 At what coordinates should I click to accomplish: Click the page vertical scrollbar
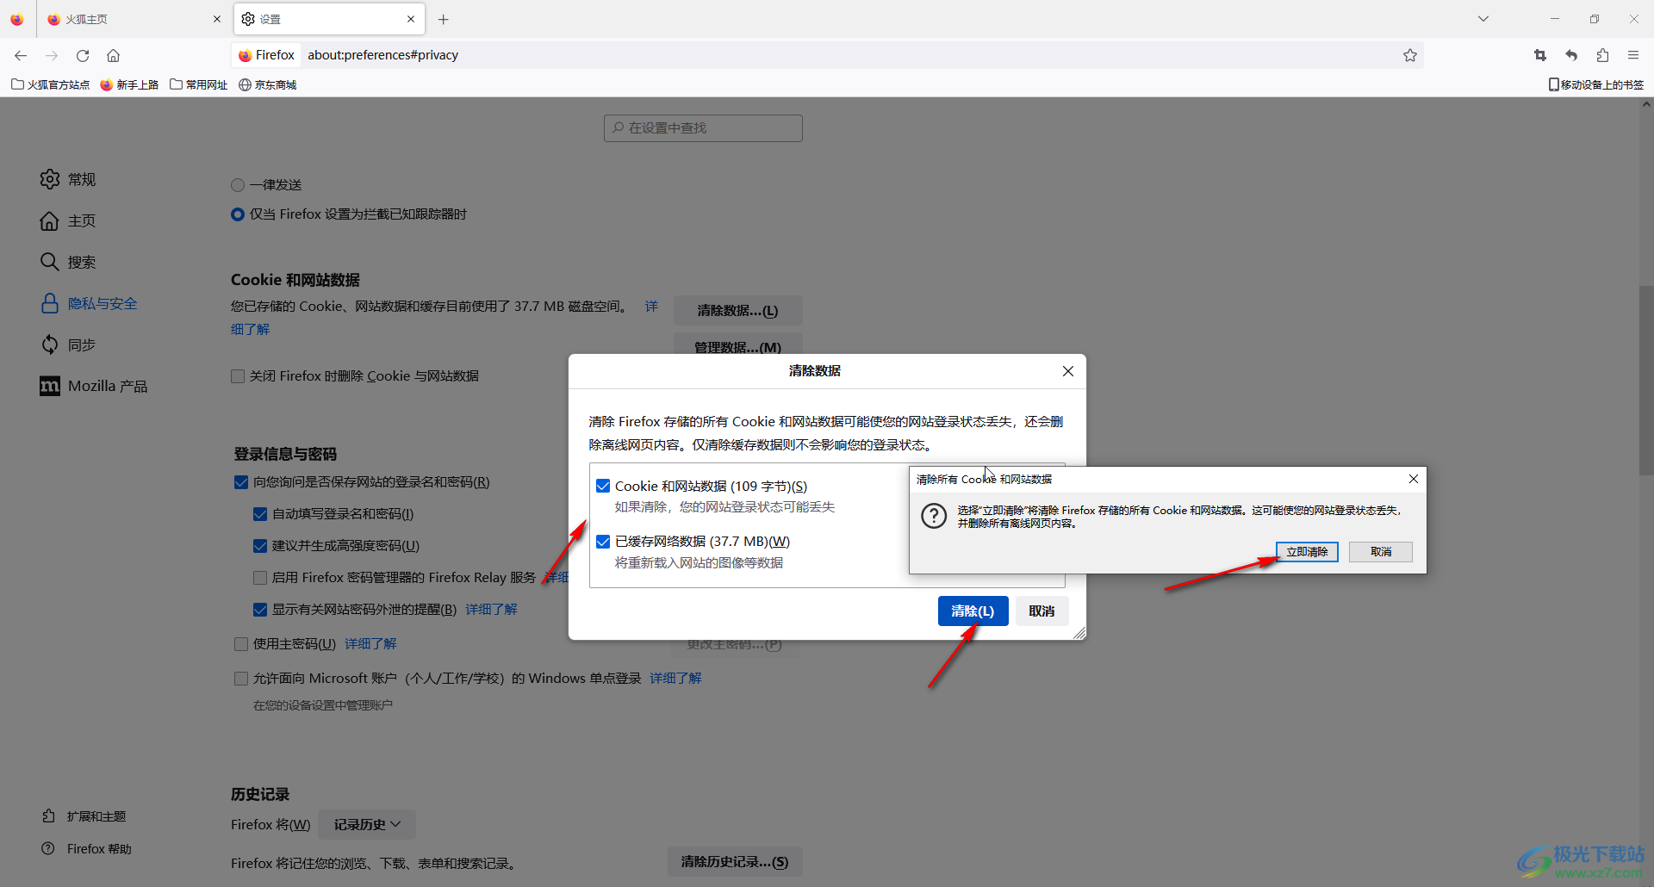(1645, 381)
